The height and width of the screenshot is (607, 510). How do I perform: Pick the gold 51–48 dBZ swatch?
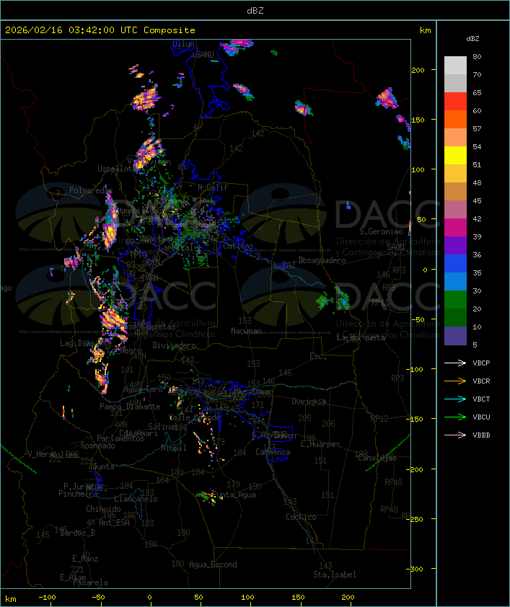coord(455,174)
